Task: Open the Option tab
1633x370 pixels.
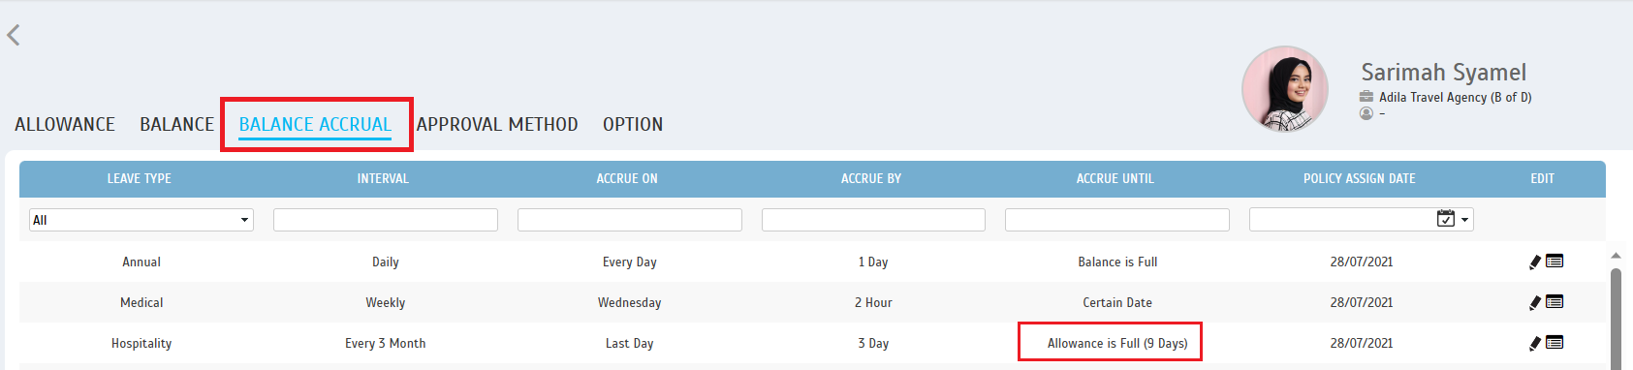Action: [633, 124]
